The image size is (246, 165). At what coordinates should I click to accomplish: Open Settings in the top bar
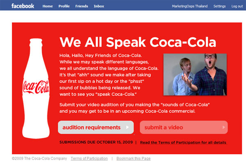(x=219, y=6)
